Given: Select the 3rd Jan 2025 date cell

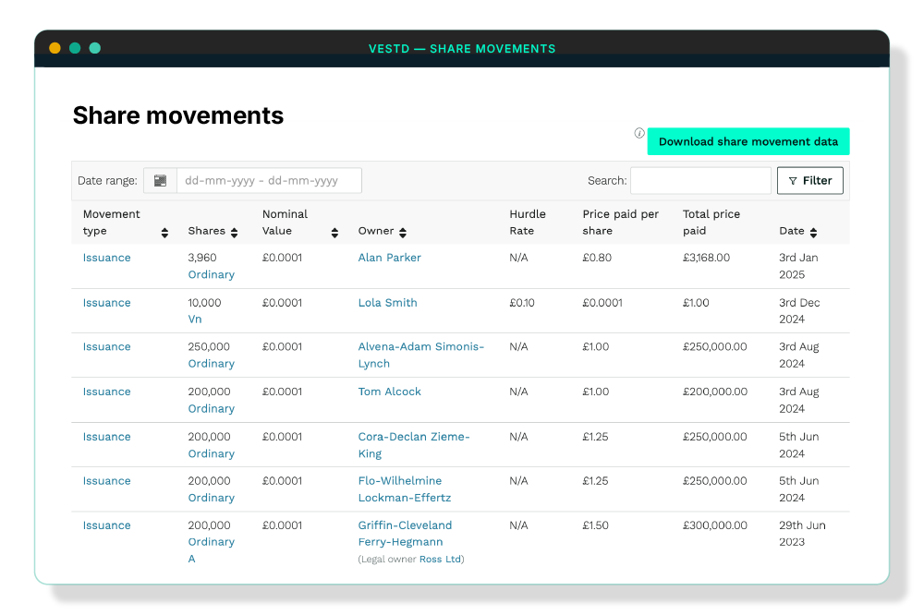Looking at the screenshot, I should coord(798,266).
